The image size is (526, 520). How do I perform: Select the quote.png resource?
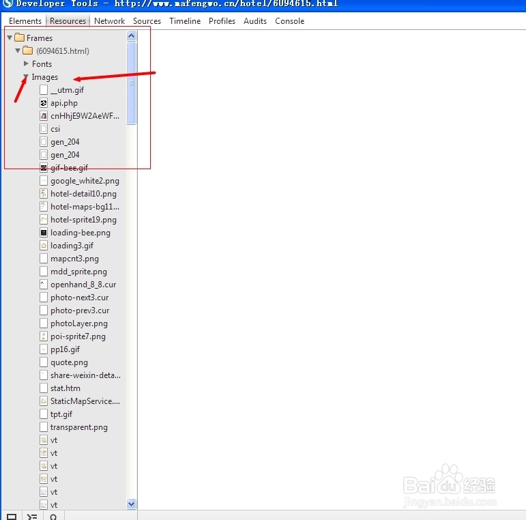pos(69,362)
